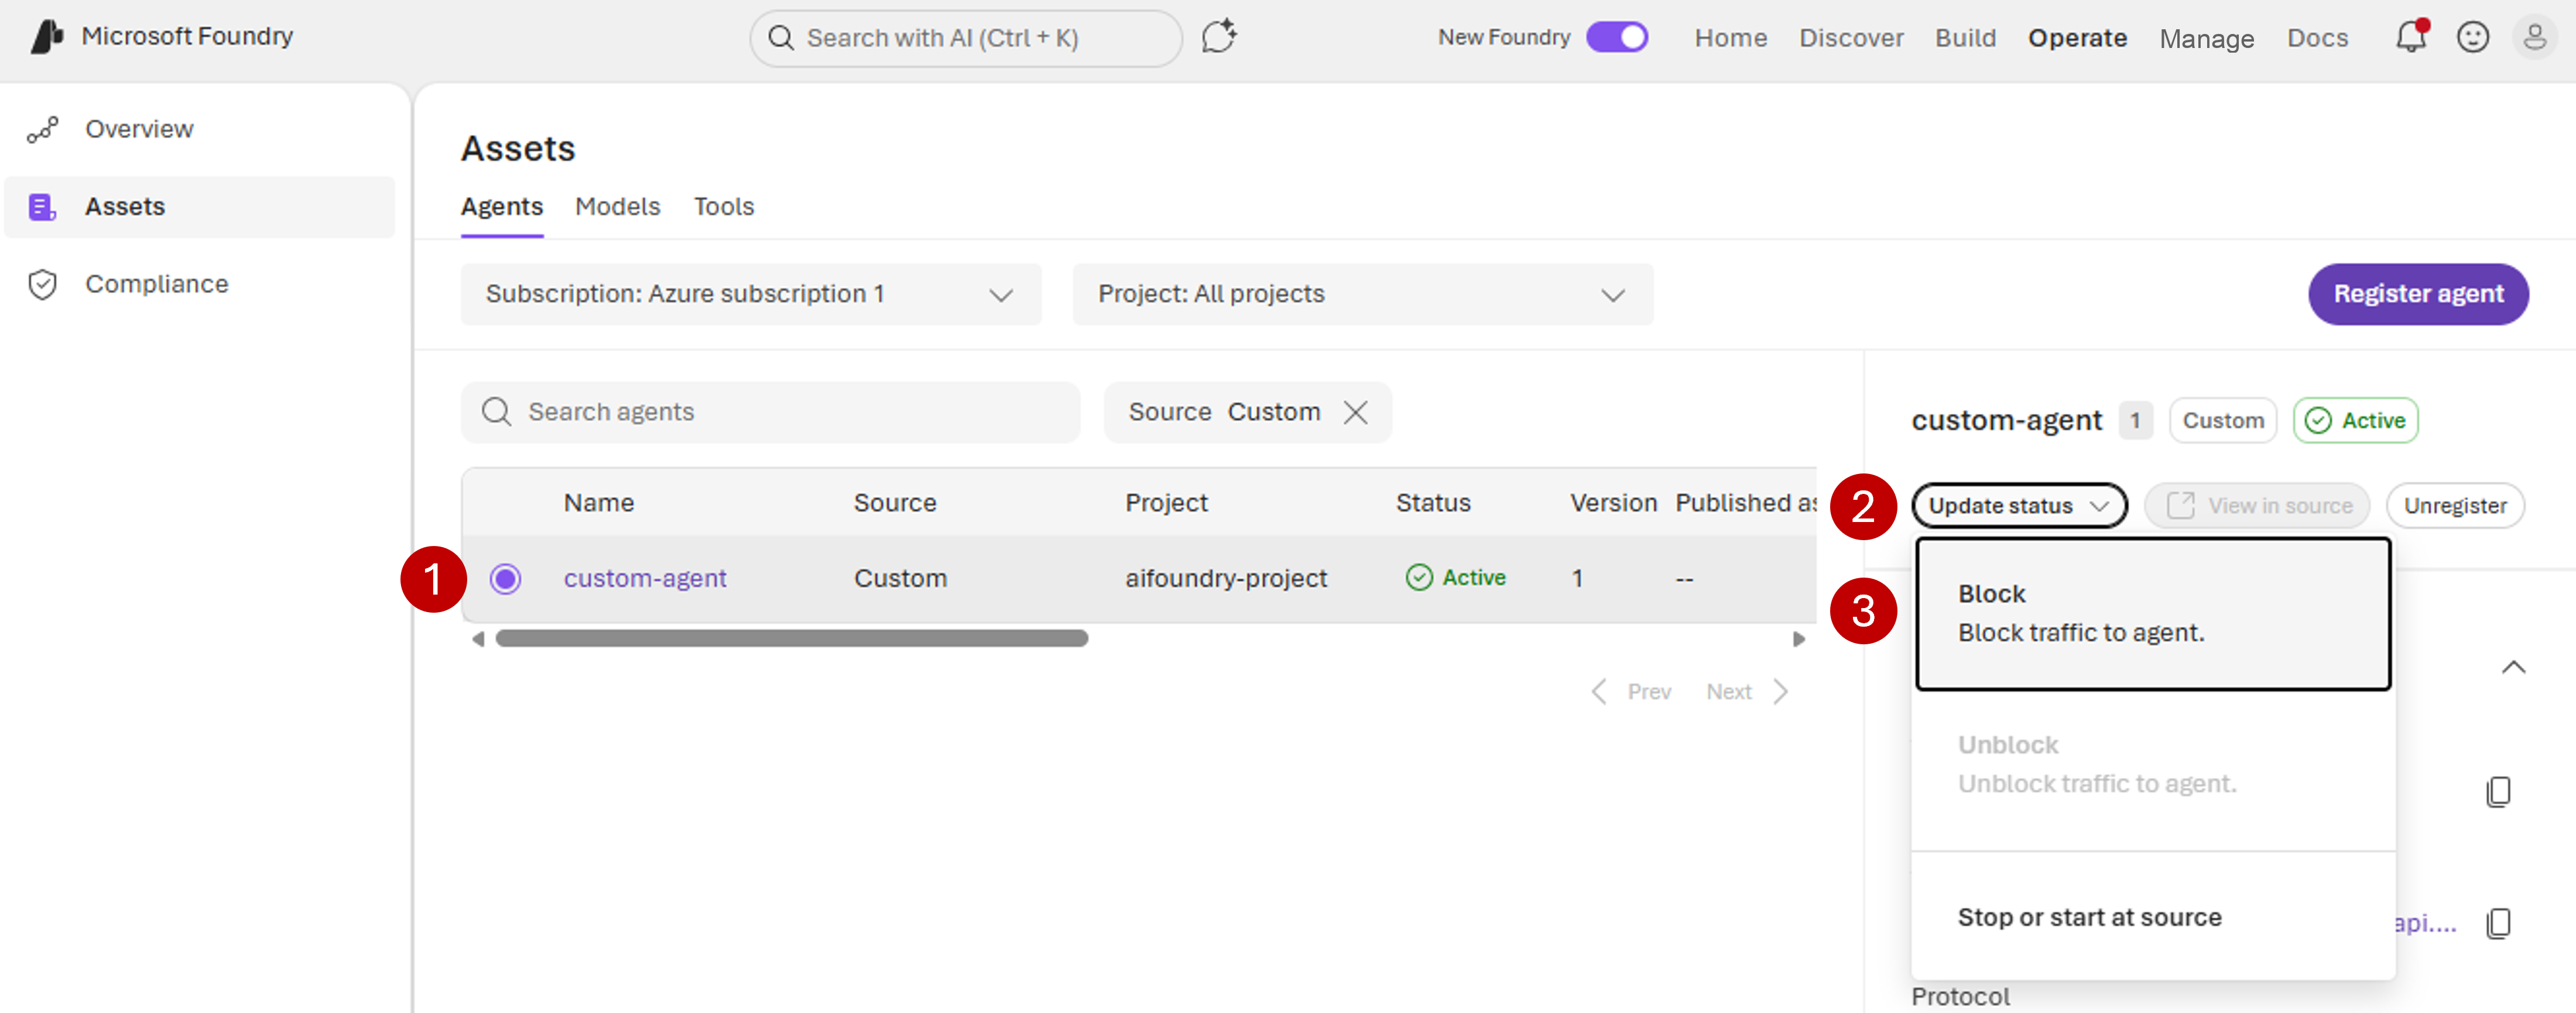
Task: Open the user account avatar
Action: coord(2535,37)
